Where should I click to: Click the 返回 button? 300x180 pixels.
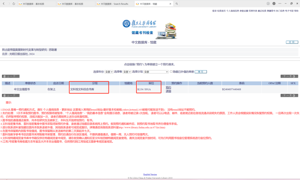click(x=292, y=42)
